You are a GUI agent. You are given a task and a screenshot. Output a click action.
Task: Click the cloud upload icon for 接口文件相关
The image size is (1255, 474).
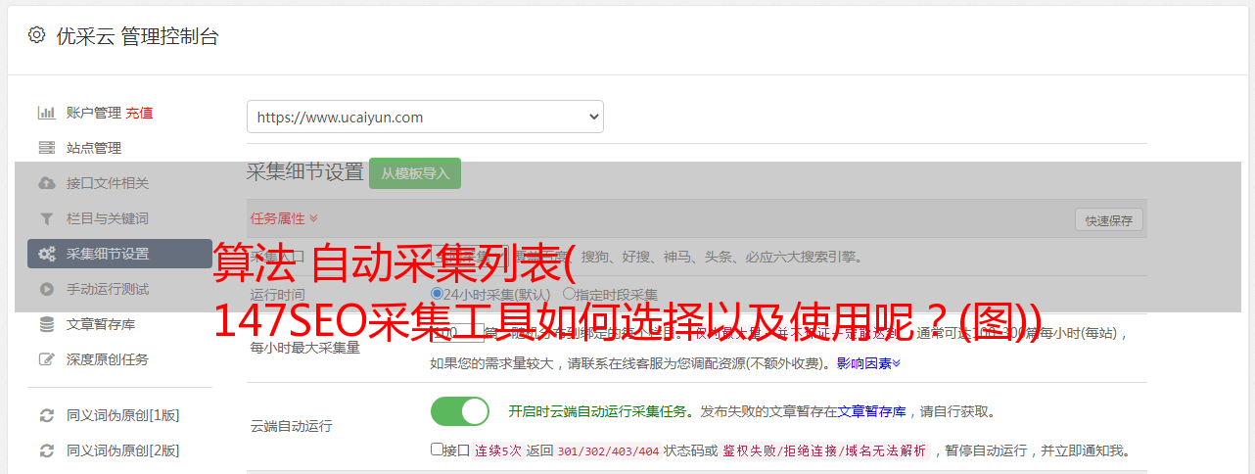(x=46, y=183)
